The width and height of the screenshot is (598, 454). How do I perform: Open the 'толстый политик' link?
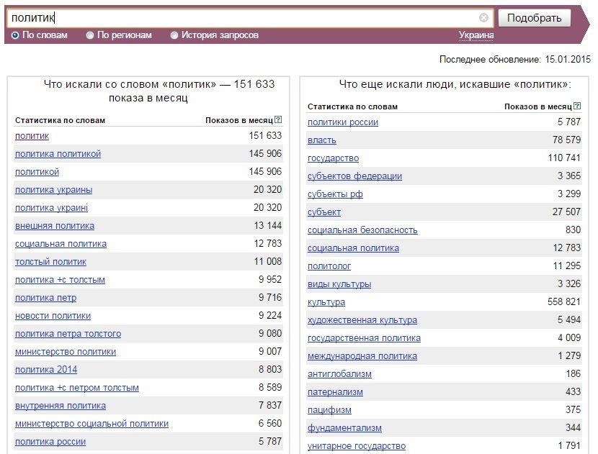click(x=50, y=262)
